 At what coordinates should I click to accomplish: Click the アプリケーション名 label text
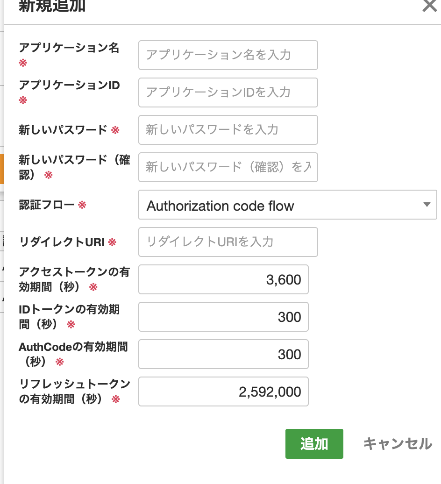pos(69,48)
